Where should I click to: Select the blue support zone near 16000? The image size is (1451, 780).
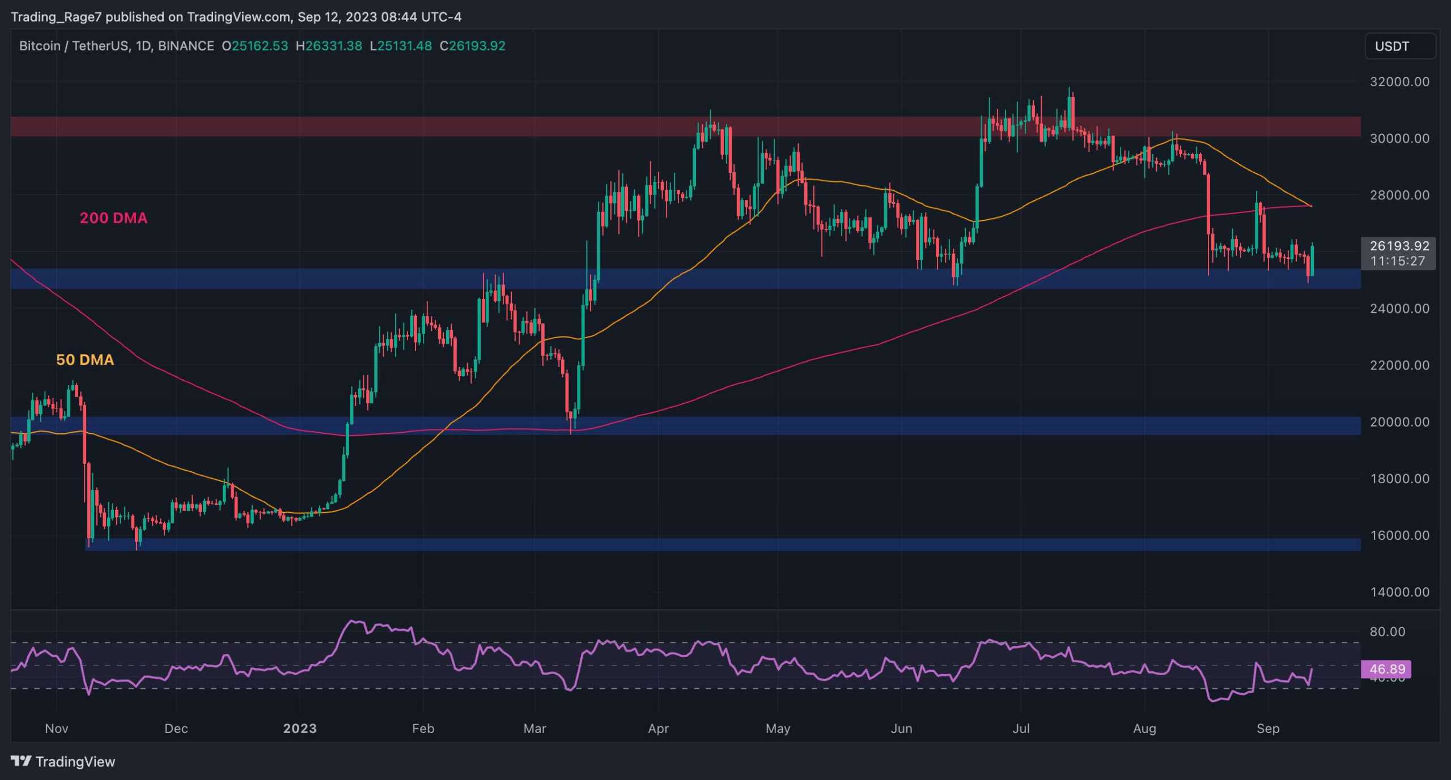[723, 544]
